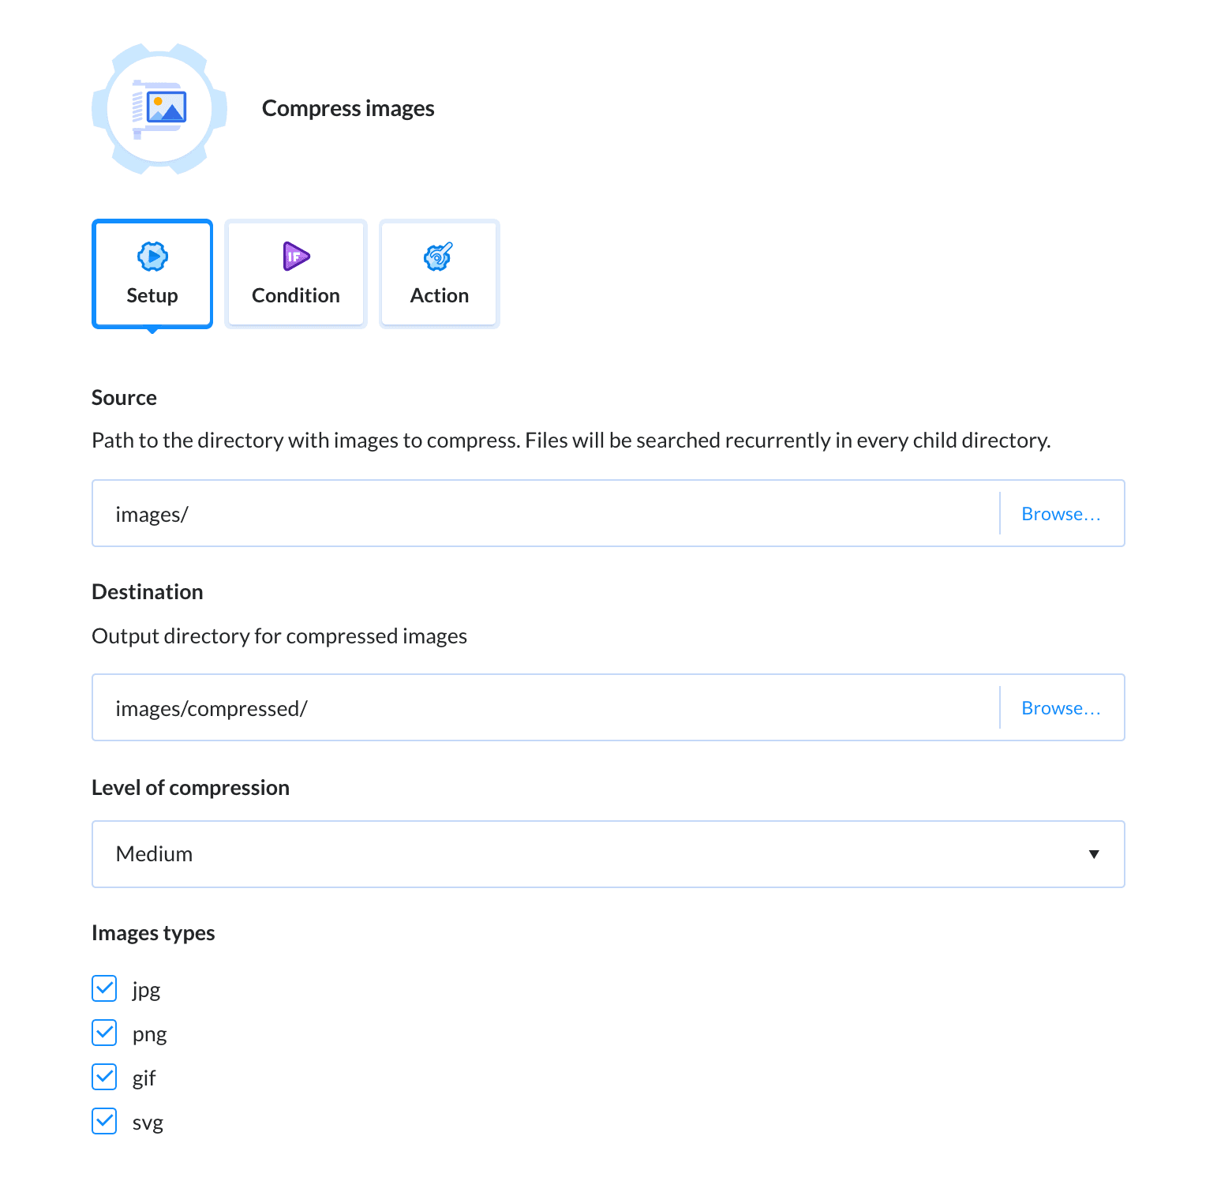This screenshot has width=1217, height=1196.
Task: Click the Setup tab label
Action: click(152, 296)
